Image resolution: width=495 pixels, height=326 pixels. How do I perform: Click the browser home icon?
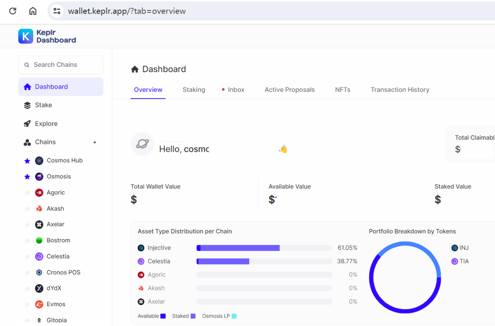[x=33, y=11]
